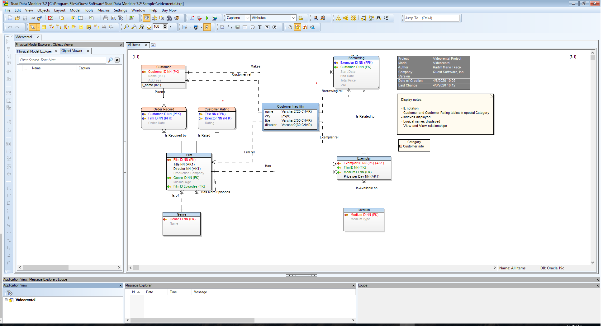Open the File menu
This screenshot has height=326, width=603.
coord(7,10)
